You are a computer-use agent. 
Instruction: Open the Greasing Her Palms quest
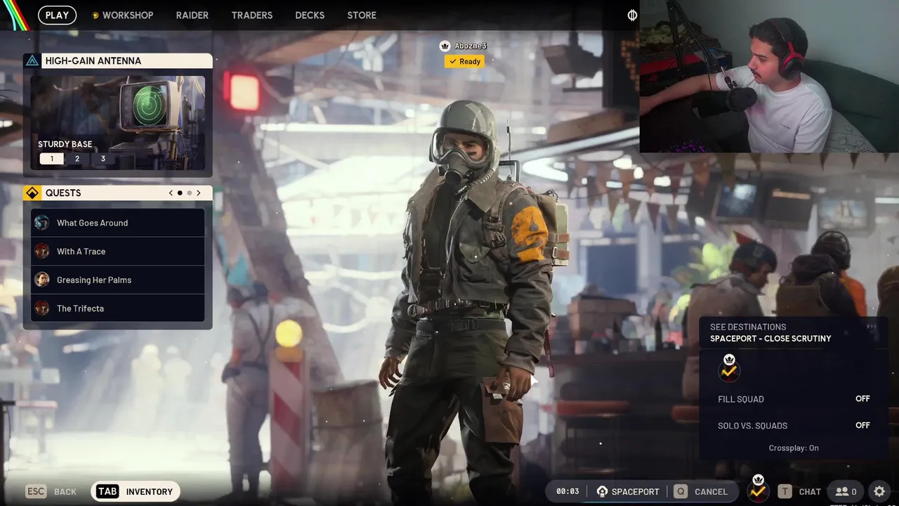pos(117,280)
